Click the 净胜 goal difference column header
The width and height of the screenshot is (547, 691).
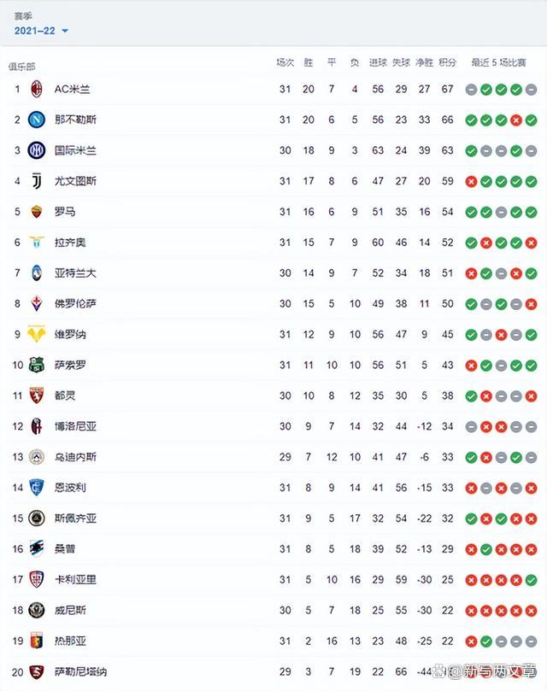[424, 63]
